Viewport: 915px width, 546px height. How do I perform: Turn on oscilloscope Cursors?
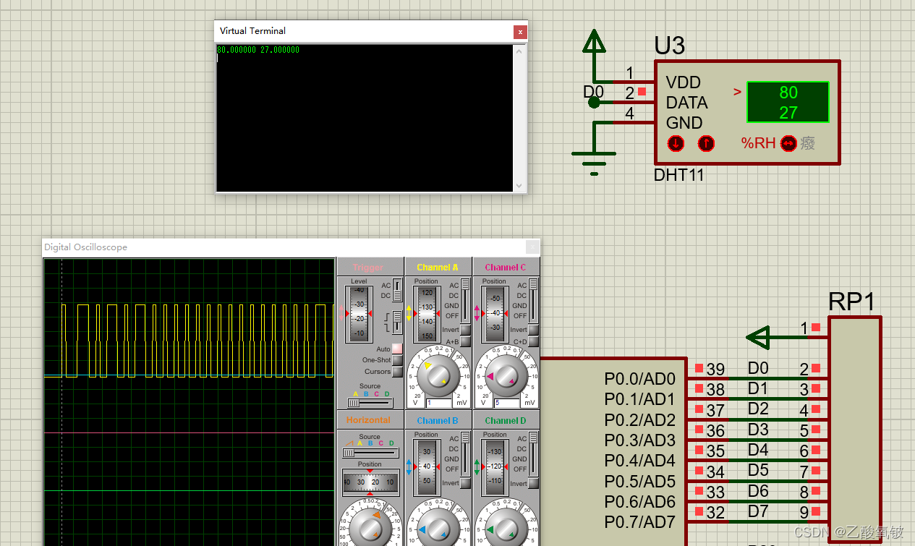click(x=397, y=372)
